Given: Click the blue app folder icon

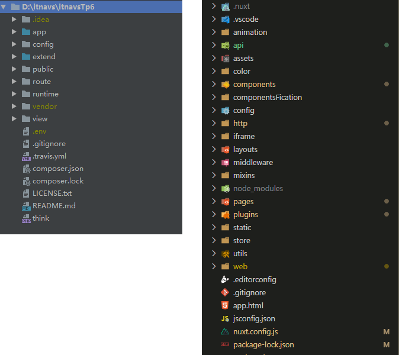Looking at the screenshot, I should pyautogui.click(x=26, y=32).
